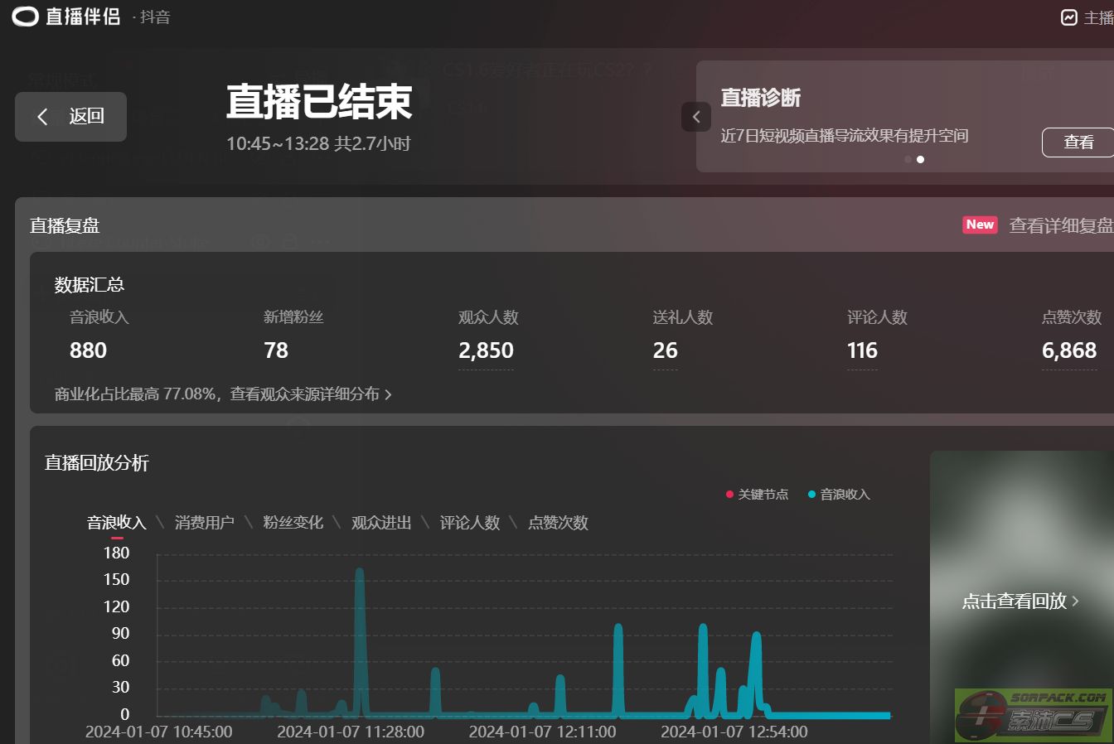
Task: Open the 主播 chart icon at top right
Action: (1069, 17)
